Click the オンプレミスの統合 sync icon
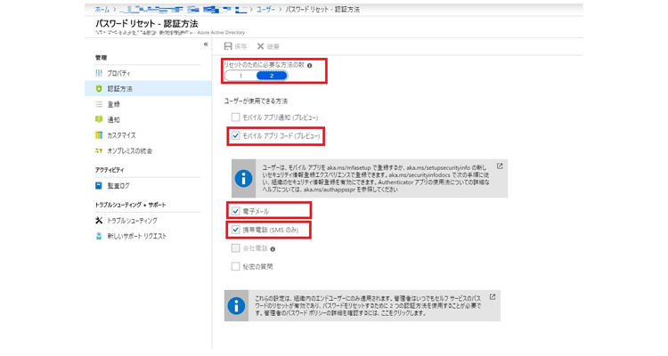 tap(99, 150)
